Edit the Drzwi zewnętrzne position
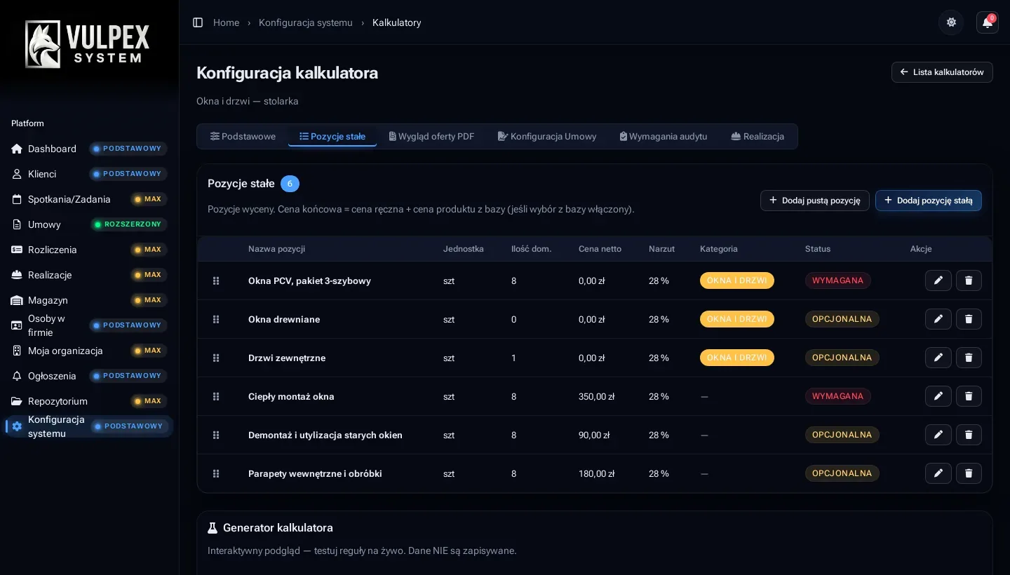Screen dimensions: 1010x575 coord(938,358)
